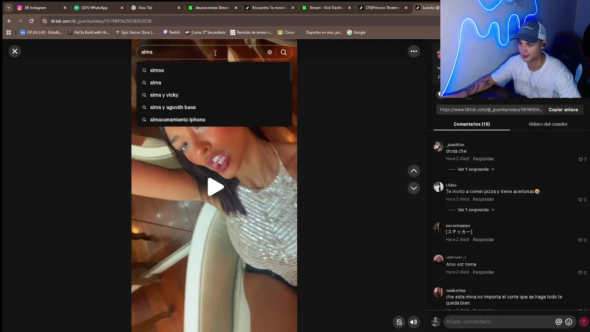Open _juanittus profile from its username

point(455,145)
